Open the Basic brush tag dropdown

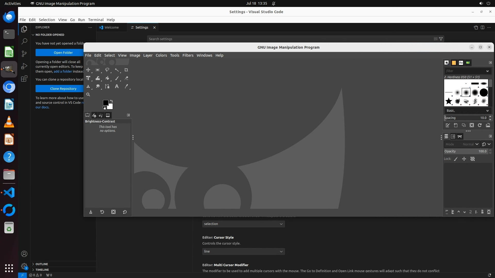(467, 111)
